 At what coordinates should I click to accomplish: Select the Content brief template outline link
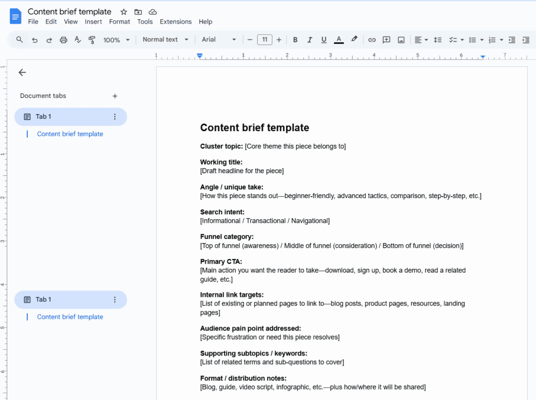point(70,134)
